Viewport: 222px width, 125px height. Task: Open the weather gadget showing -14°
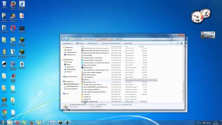pyautogui.click(x=208, y=35)
